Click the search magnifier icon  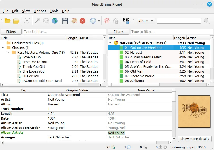click(206, 21)
